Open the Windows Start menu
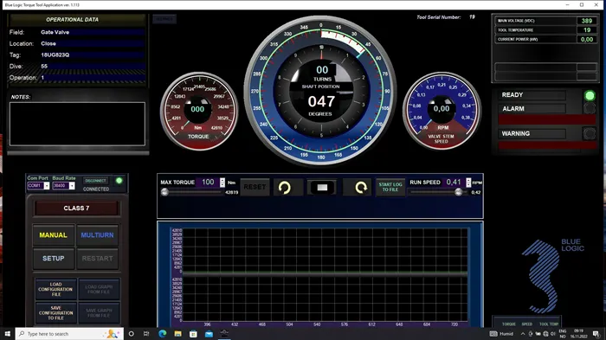This screenshot has width=606, height=340. point(7,333)
